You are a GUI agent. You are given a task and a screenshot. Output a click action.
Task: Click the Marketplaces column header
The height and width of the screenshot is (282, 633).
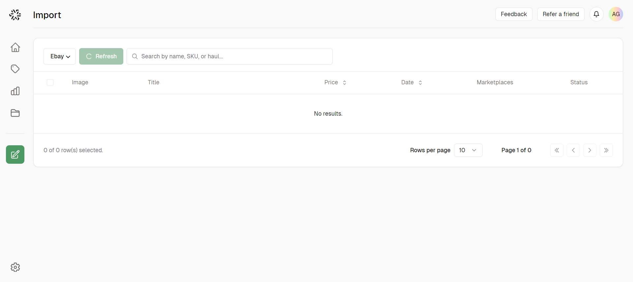[x=495, y=82]
